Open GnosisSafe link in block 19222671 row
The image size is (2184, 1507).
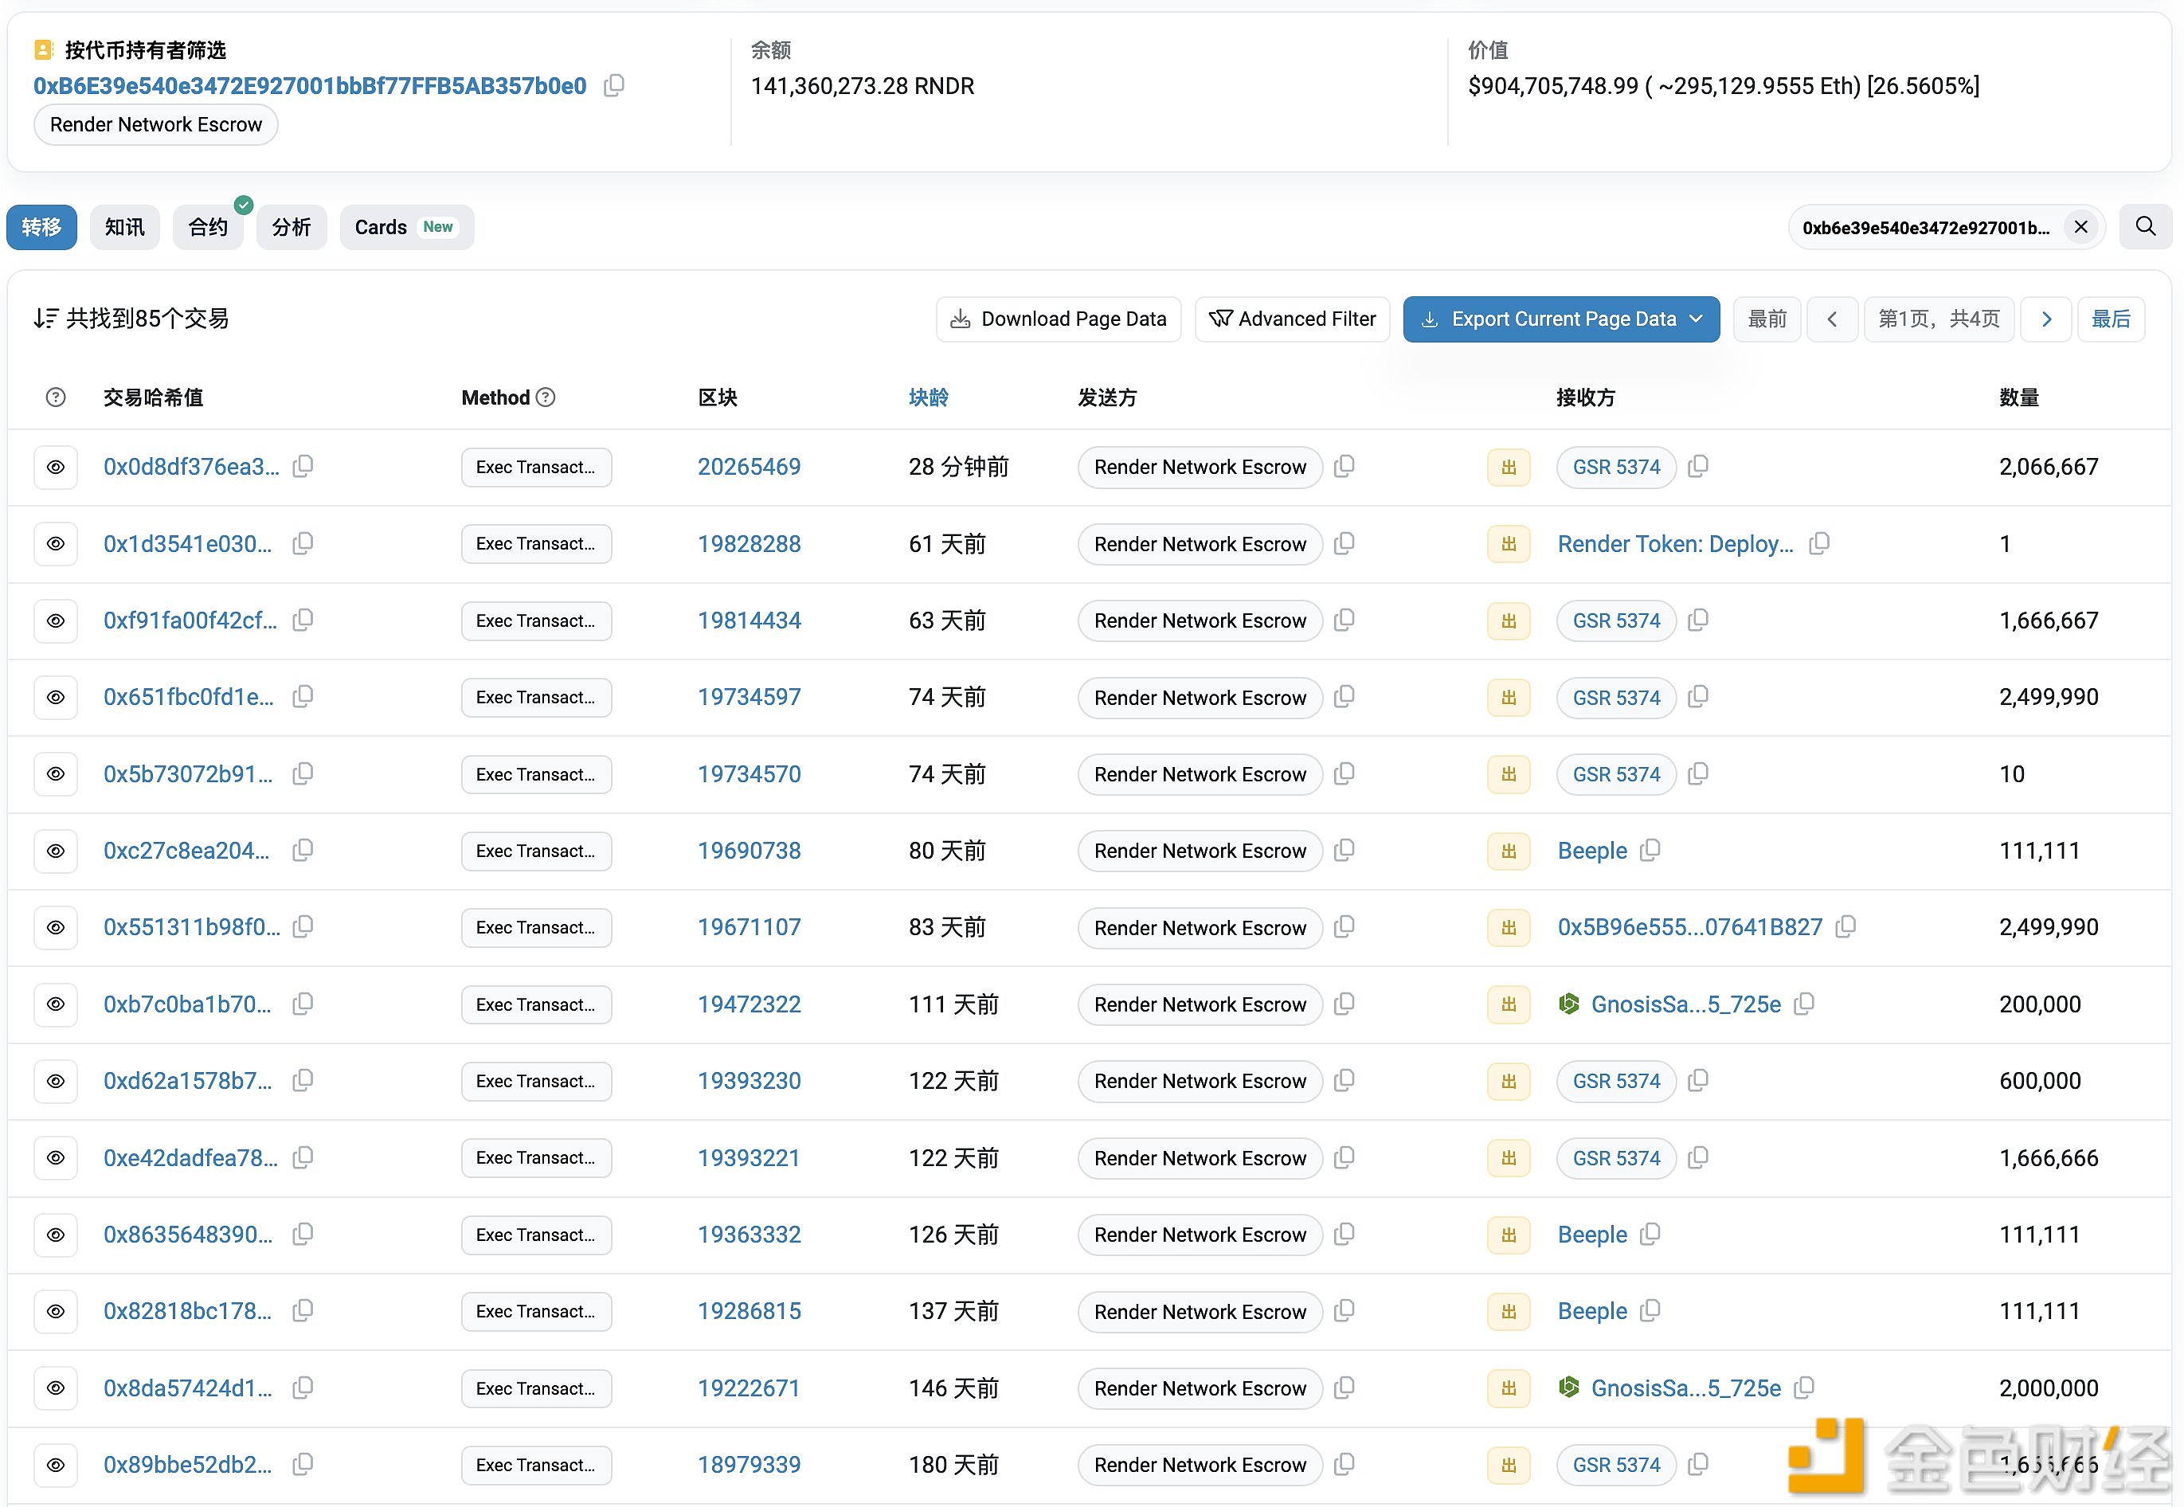tap(1685, 1388)
